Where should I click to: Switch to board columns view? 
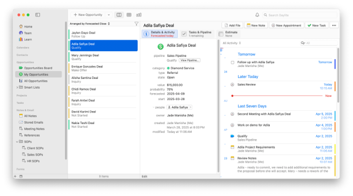(x=139, y=15)
